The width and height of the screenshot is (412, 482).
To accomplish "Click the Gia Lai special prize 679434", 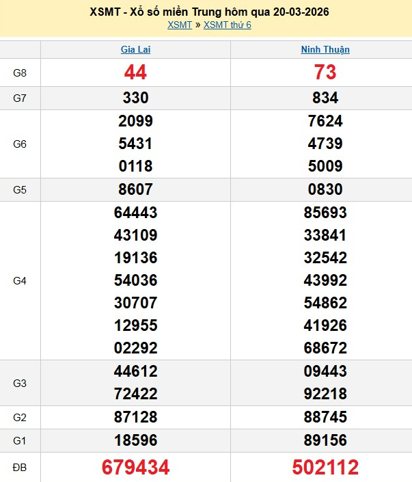I will 135,467.
